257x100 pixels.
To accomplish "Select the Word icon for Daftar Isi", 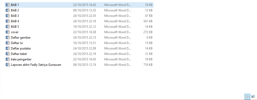I will tap(8, 43).
